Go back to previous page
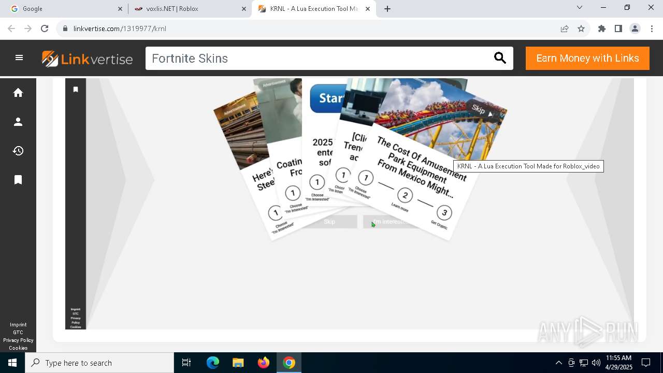The width and height of the screenshot is (663, 373). 11,28
